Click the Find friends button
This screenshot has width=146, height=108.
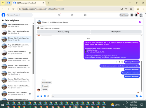pyautogui.click(x=124, y=15)
